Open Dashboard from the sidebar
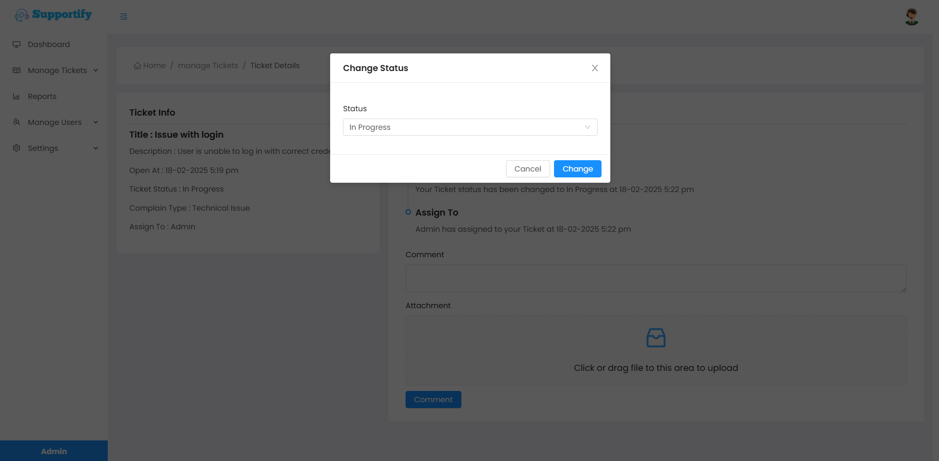The height and width of the screenshot is (461, 939). (48, 45)
